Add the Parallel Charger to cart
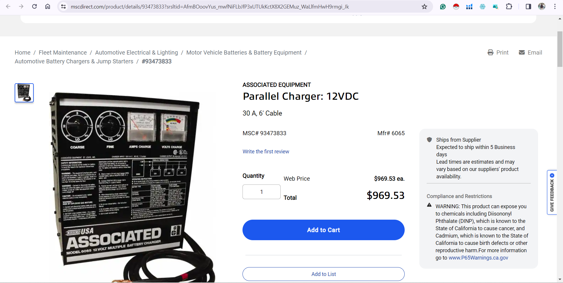563x283 pixels. coord(323,230)
